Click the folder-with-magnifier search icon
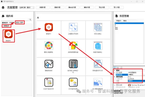145x97 pixels. [98, 82]
